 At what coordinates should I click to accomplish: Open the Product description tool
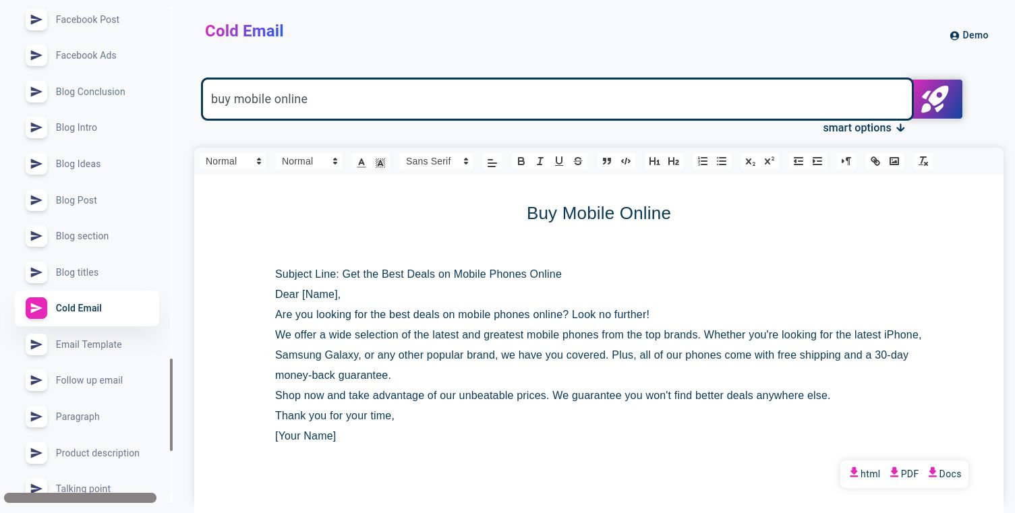87,453
